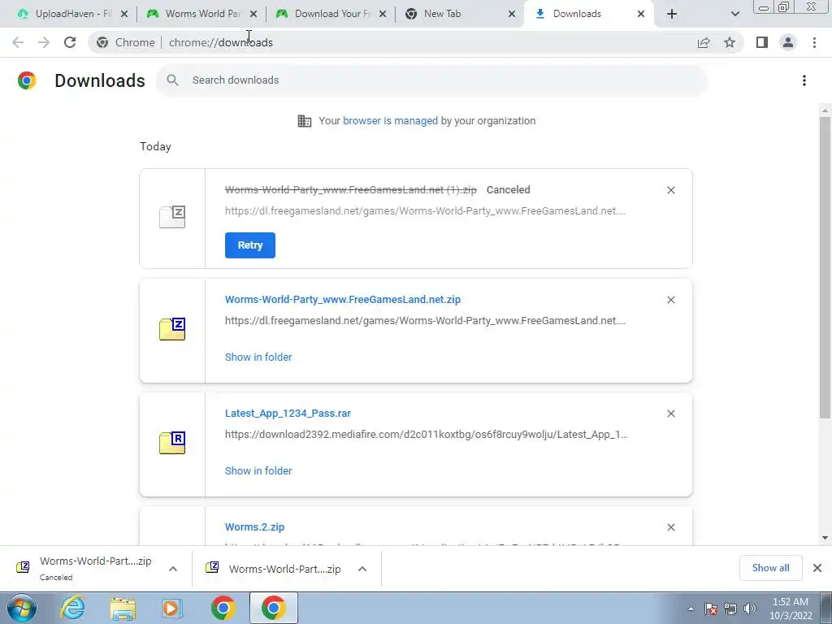This screenshot has width=832, height=624.
Task: Bookmark this page with the star icon
Action: pos(730,42)
